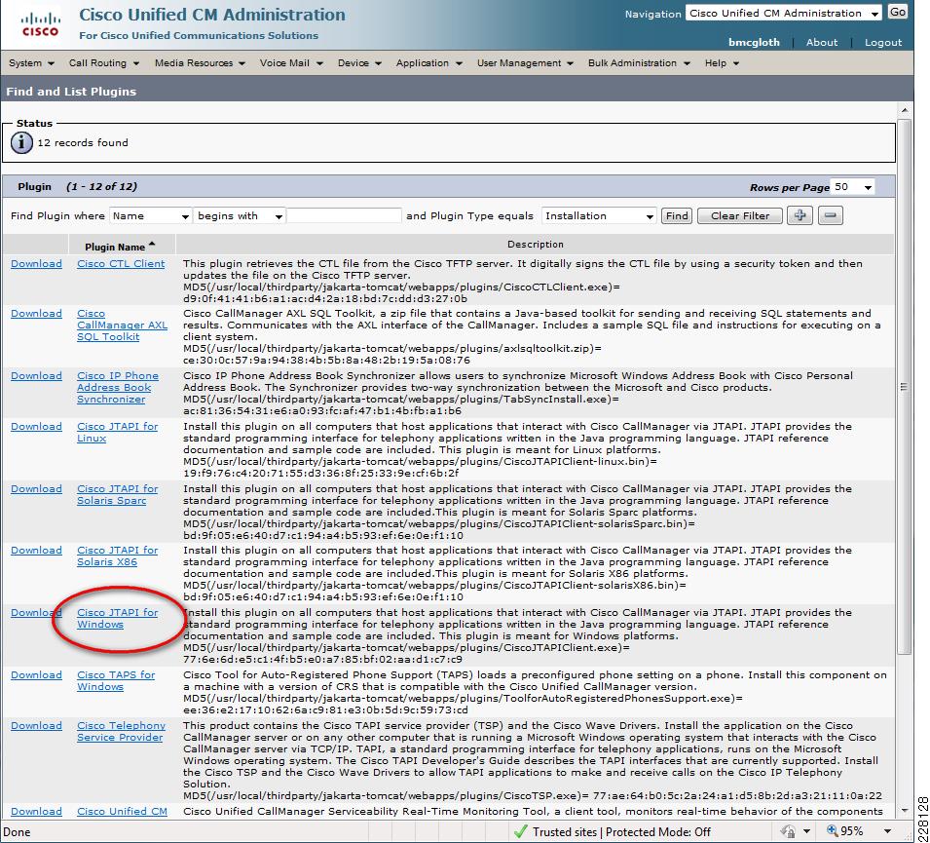930x843 pixels.
Task: Download the CallManager AXL SQL Toolkit
Action: pos(36,314)
